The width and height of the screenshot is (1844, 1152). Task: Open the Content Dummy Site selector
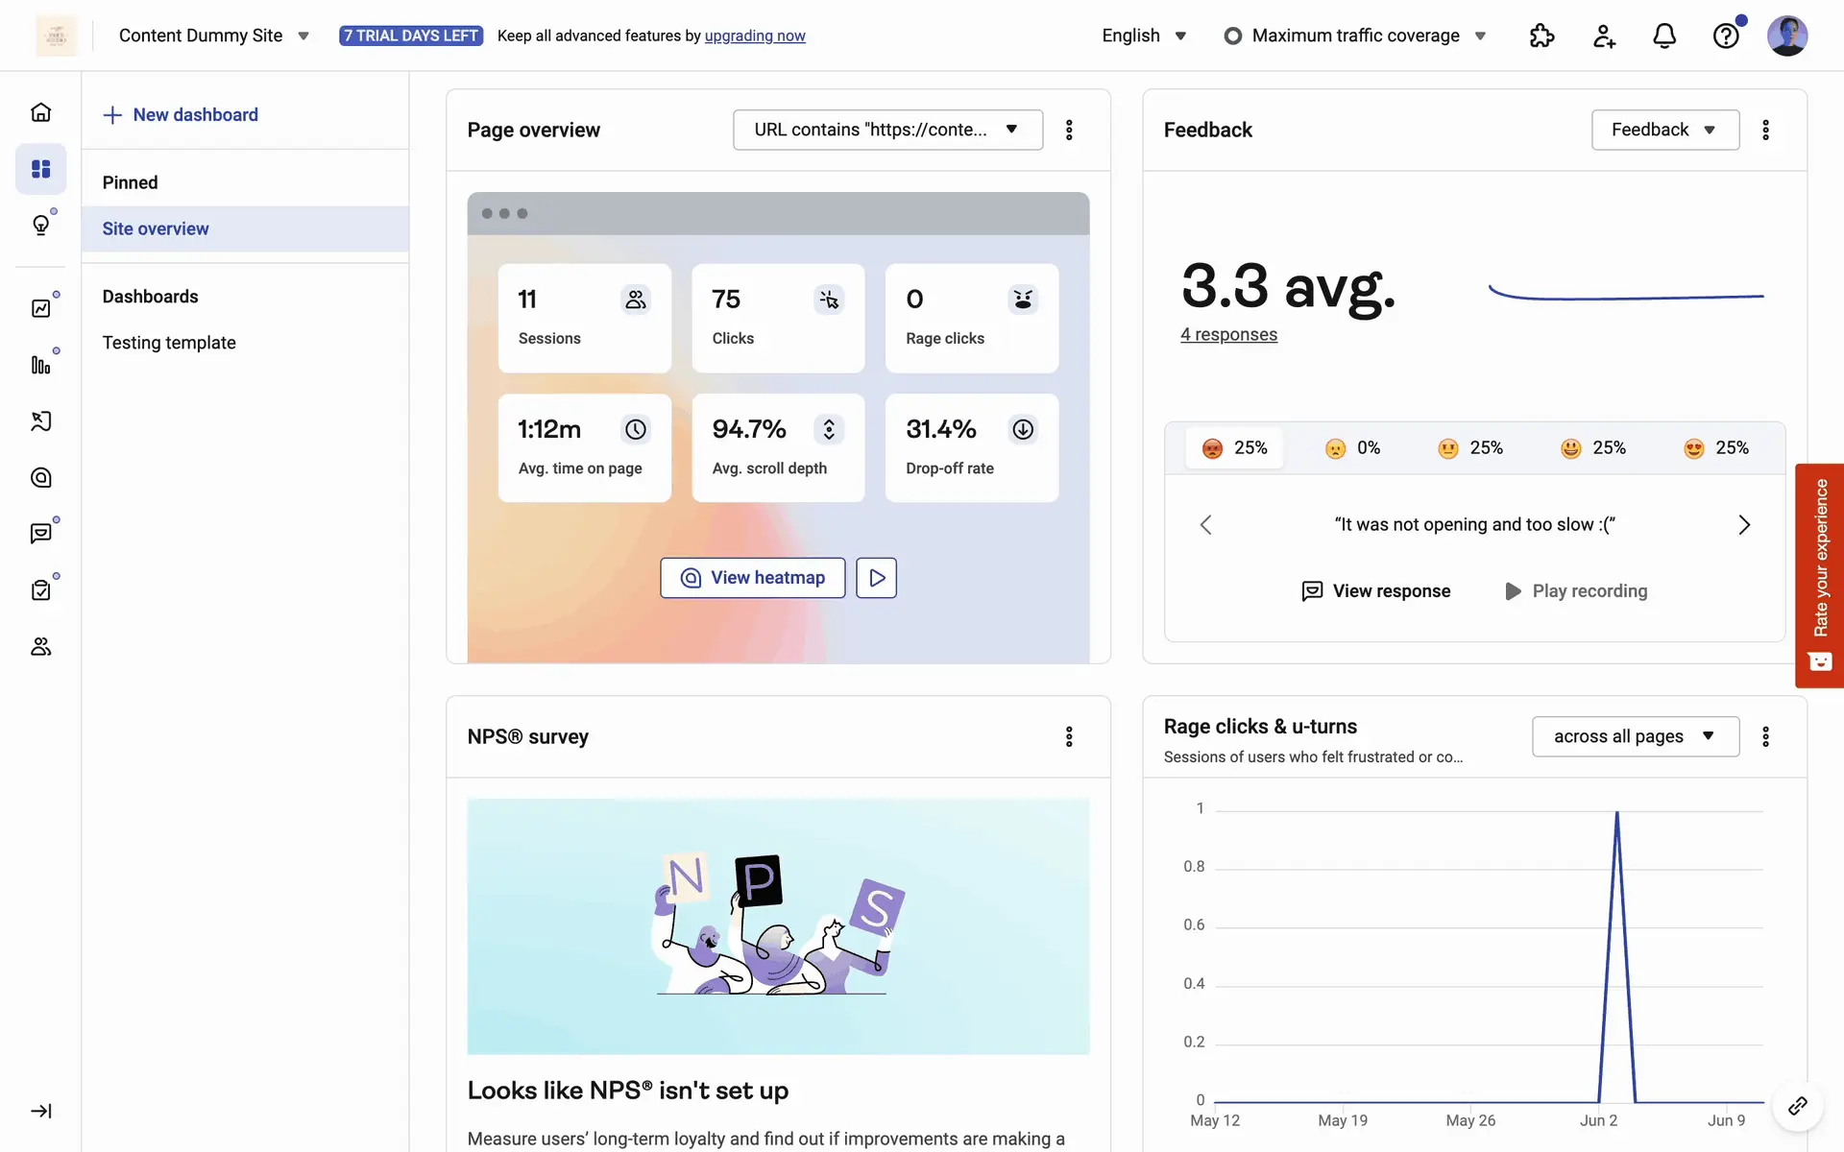213,36
